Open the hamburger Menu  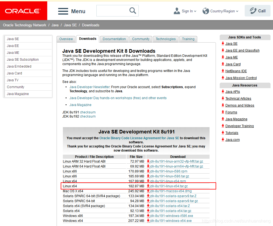(63, 11)
